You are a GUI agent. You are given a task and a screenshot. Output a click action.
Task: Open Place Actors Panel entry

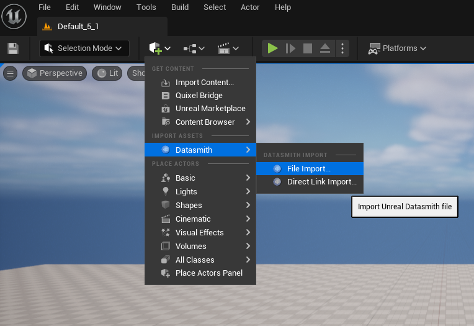click(x=200, y=273)
